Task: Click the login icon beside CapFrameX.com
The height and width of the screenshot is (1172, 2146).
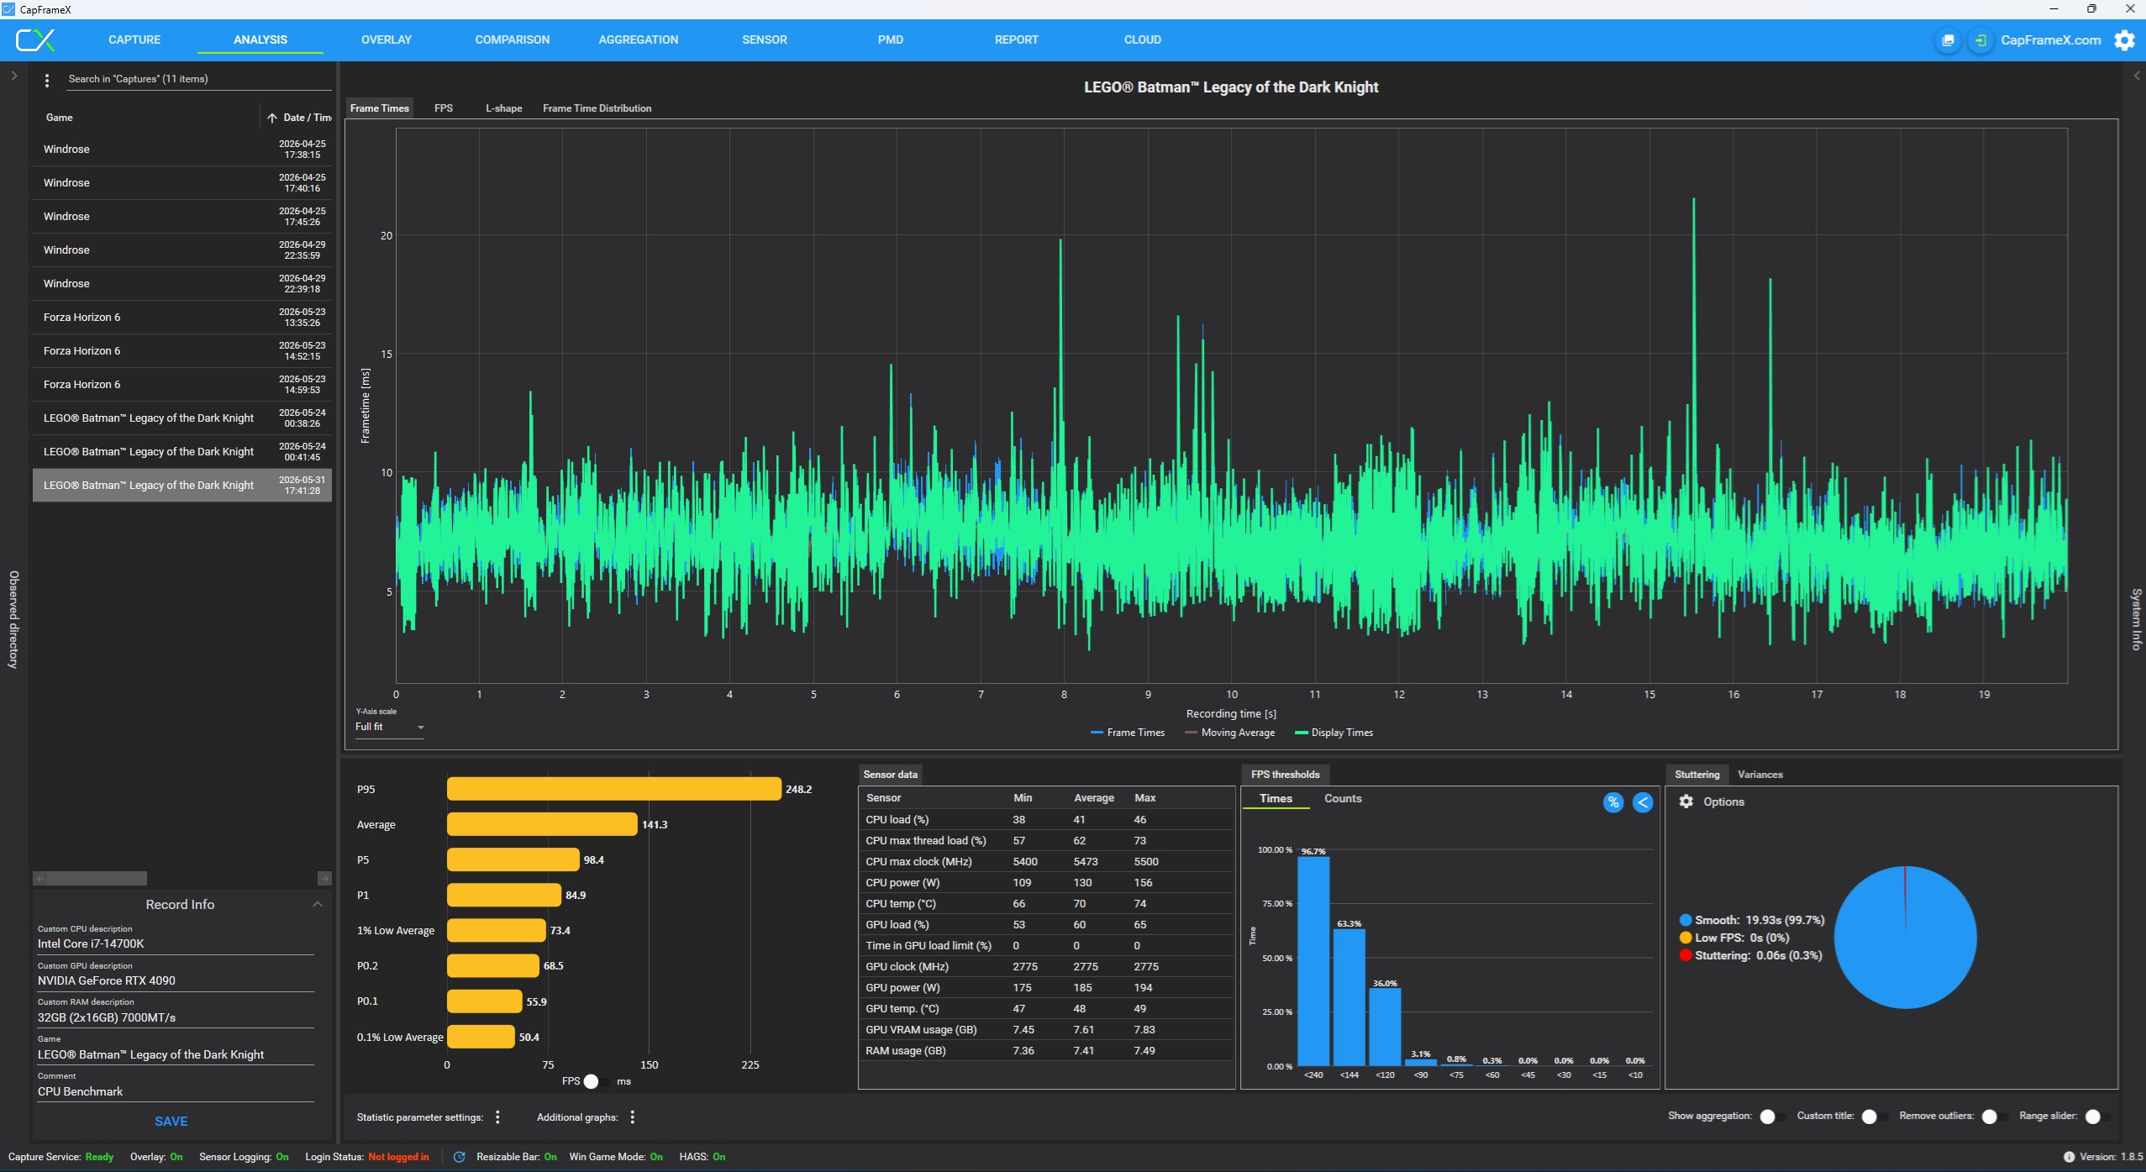Action: point(1980,40)
